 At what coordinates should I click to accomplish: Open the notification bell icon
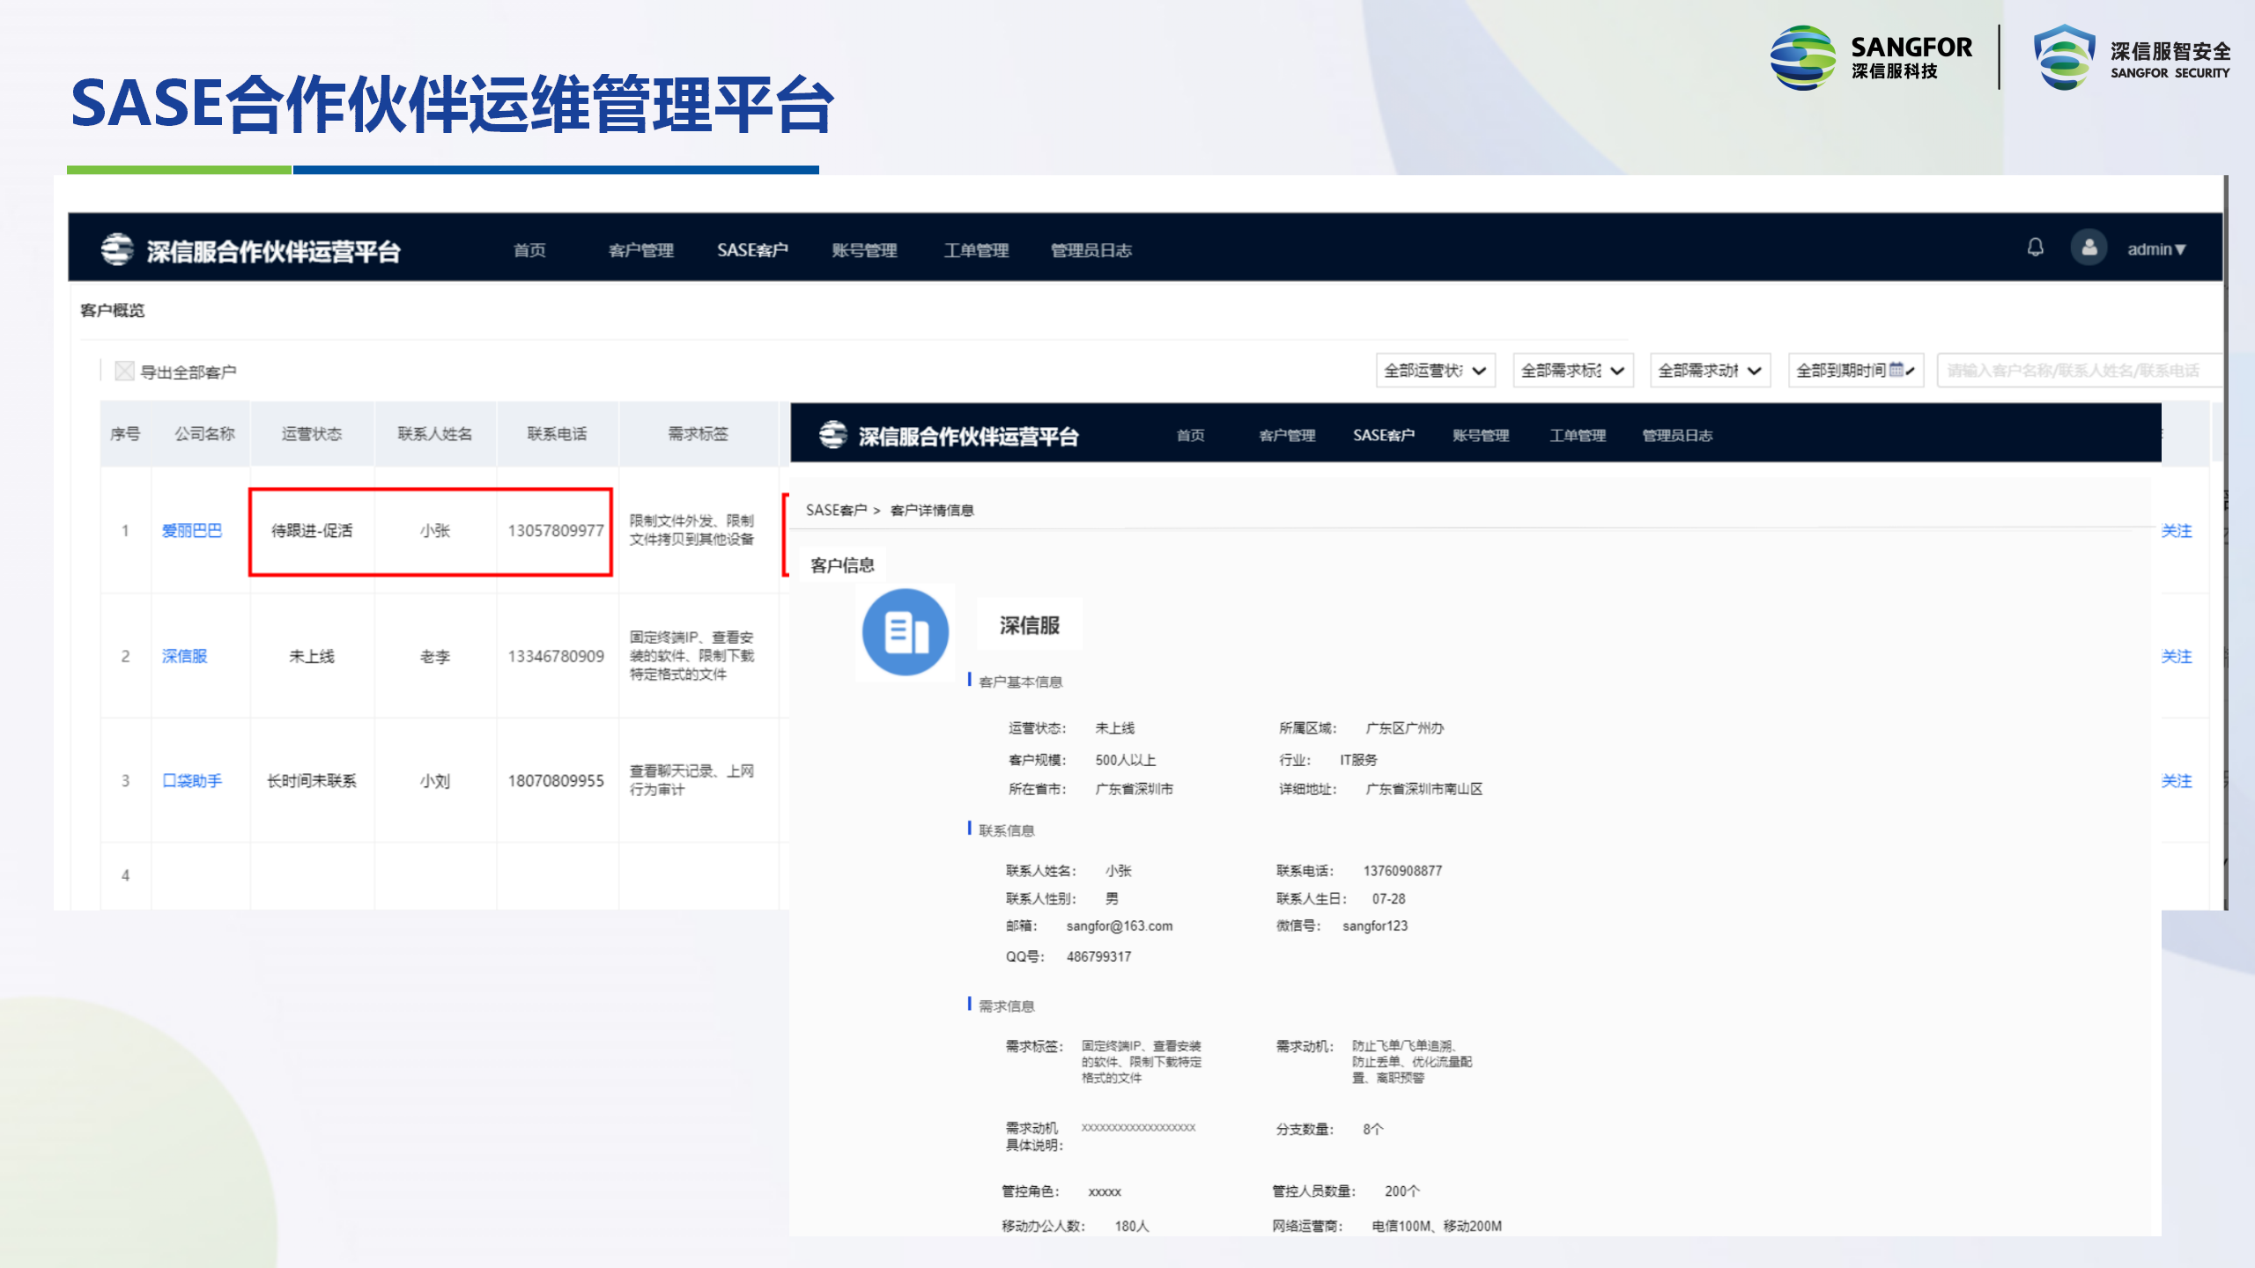[x=2035, y=247]
